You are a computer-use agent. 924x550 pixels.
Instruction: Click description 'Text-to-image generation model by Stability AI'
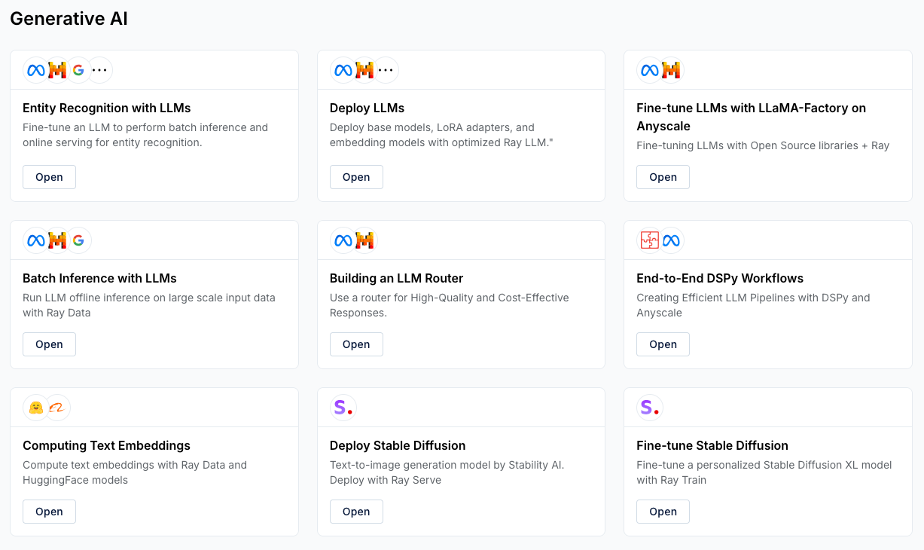point(447,472)
